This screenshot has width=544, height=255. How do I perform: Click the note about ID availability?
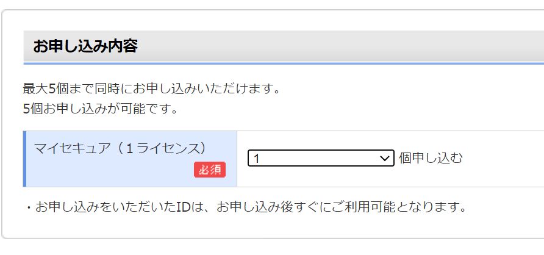tap(246, 207)
